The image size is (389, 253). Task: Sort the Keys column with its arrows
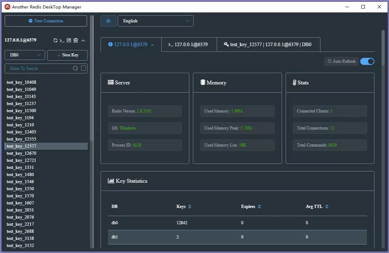190,206
